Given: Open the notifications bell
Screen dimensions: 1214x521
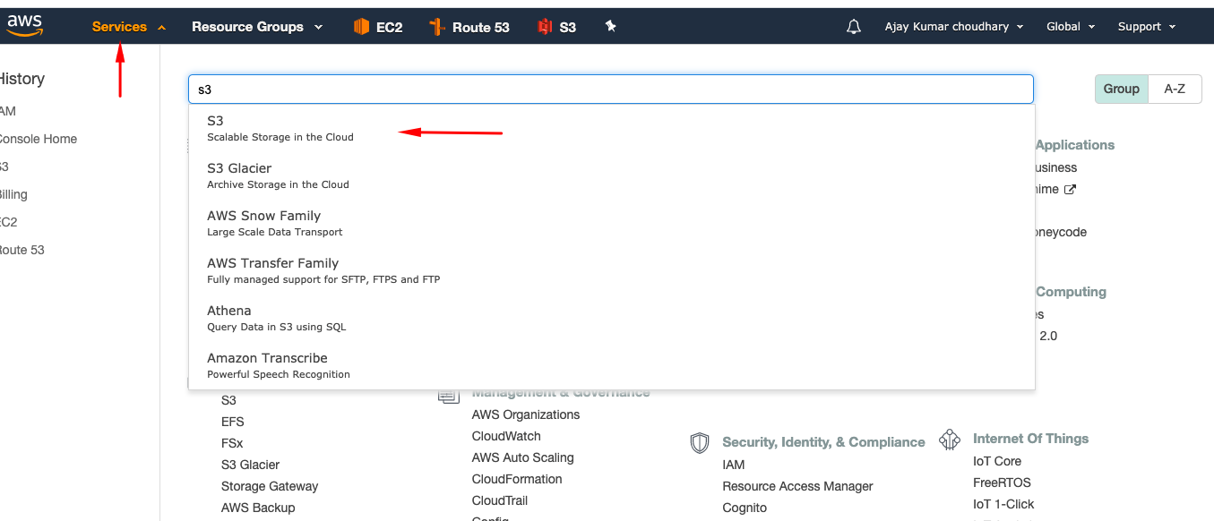Looking at the screenshot, I should tap(854, 27).
